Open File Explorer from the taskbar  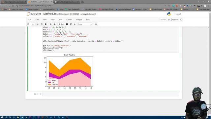[18, 117]
